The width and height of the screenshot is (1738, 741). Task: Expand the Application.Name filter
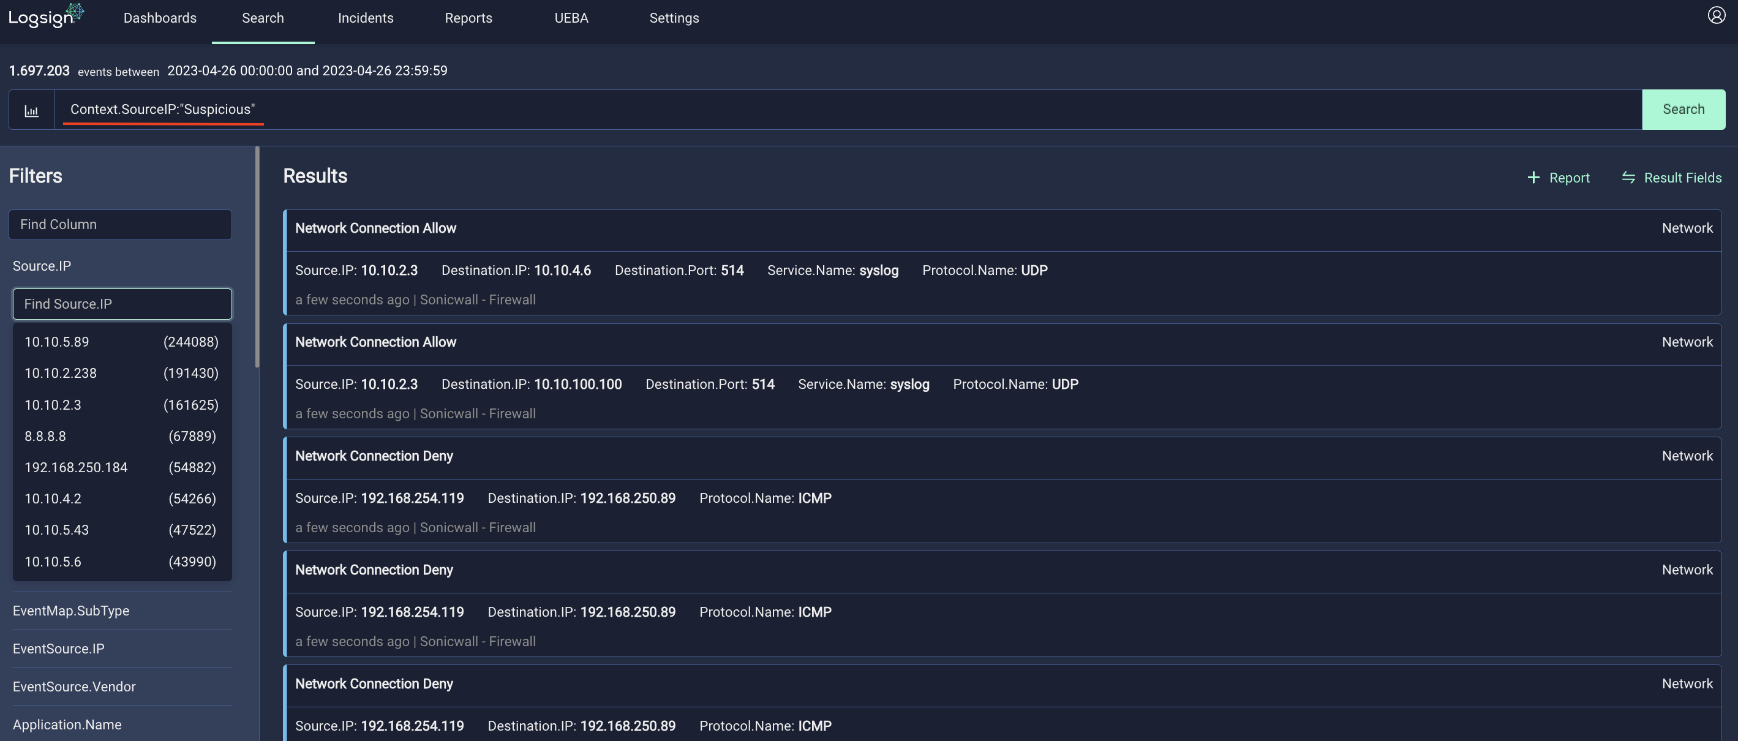(67, 724)
